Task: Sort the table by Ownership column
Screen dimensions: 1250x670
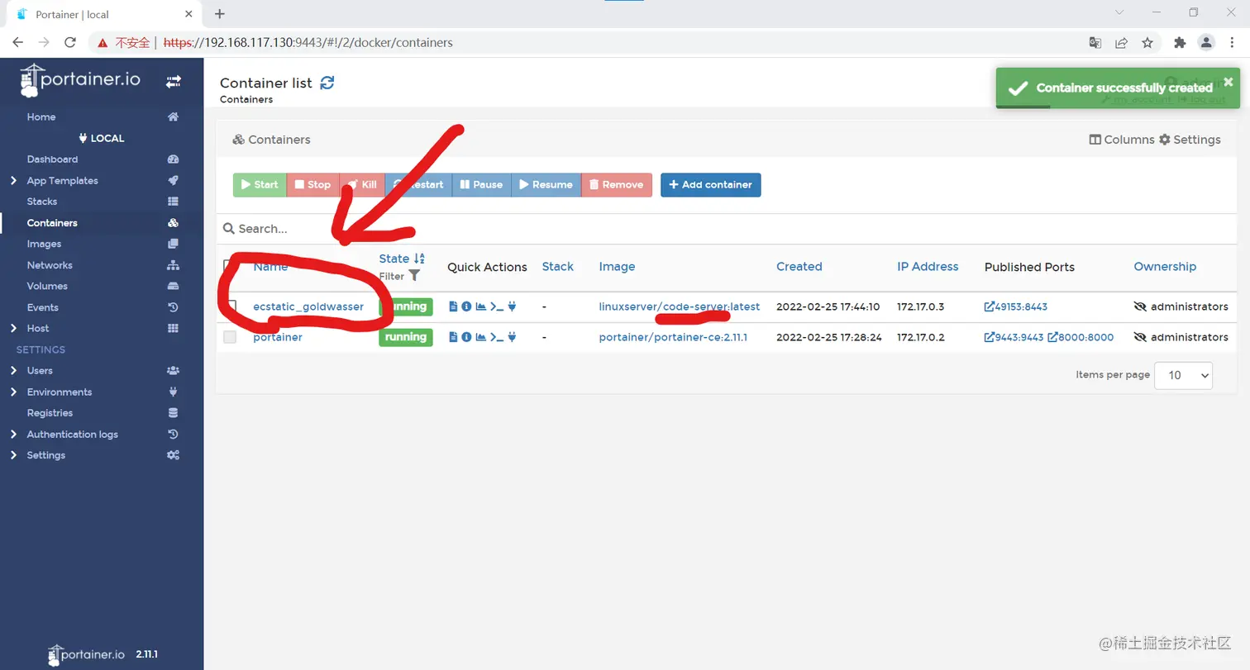Action: coord(1165,267)
